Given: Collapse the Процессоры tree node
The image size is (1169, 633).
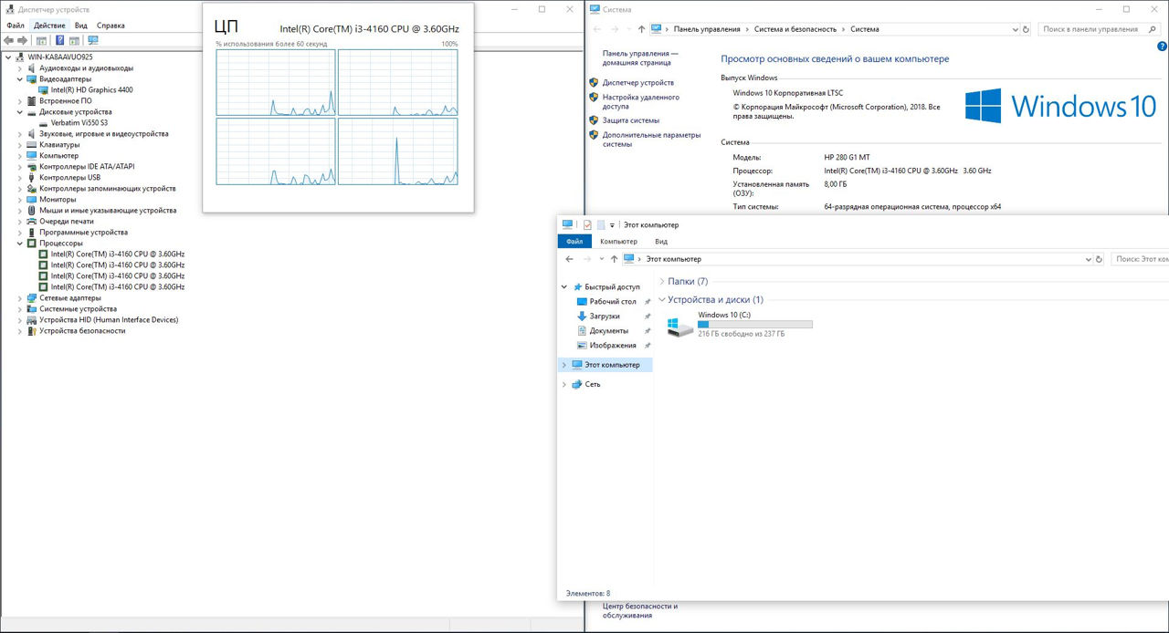Looking at the screenshot, I should coord(20,244).
